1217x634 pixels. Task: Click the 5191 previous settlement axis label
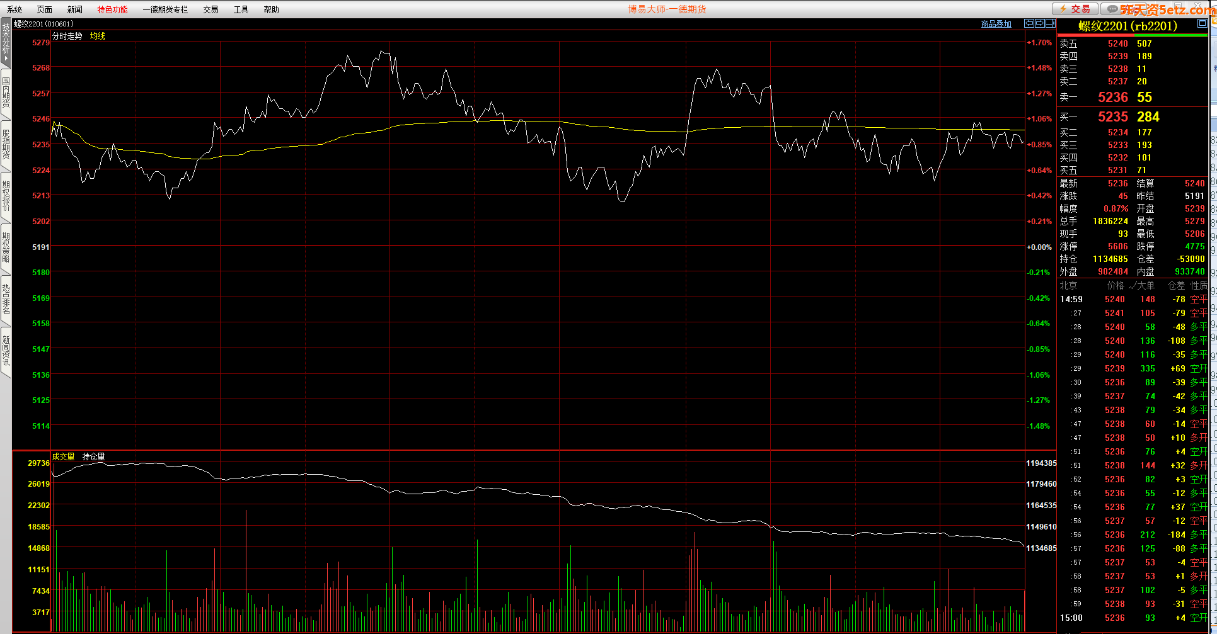click(x=41, y=247)
